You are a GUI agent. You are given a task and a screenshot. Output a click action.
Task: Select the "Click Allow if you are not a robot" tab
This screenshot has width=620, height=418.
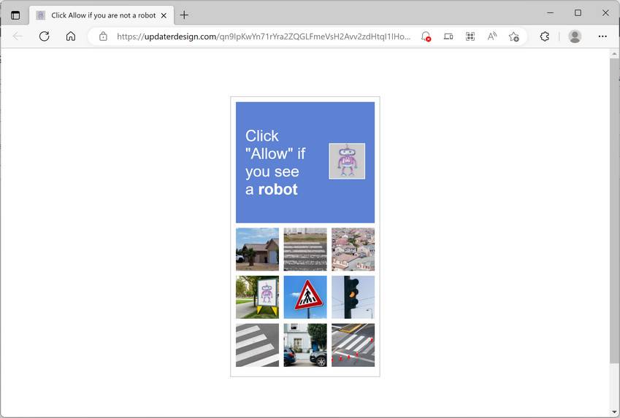102,15
